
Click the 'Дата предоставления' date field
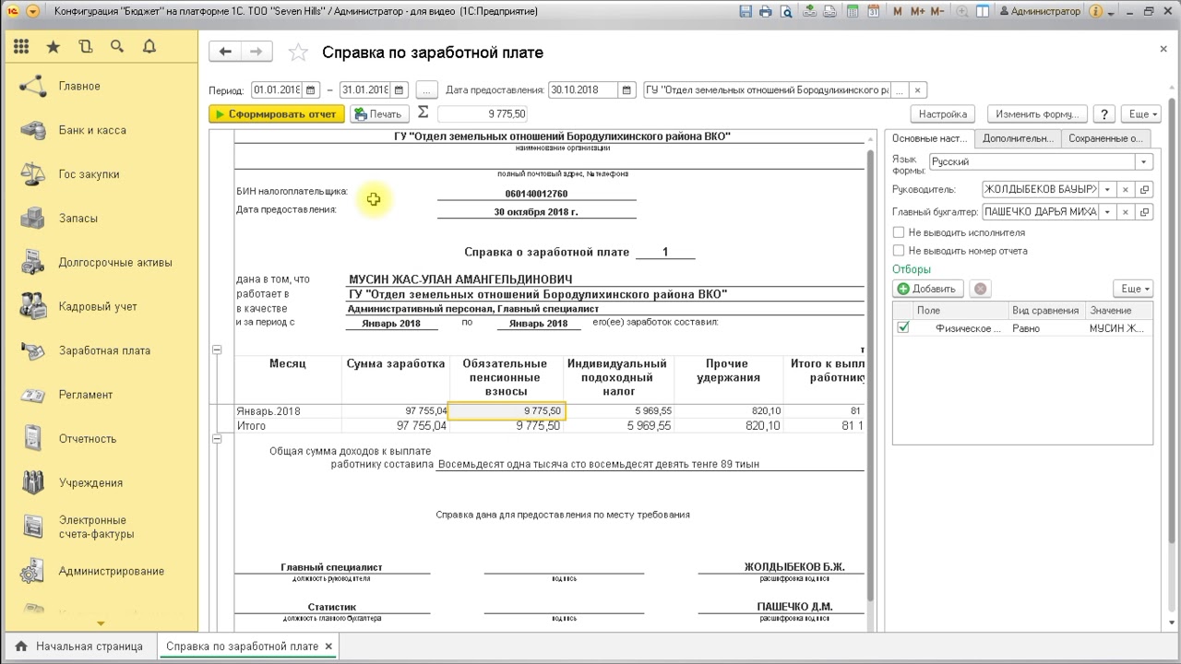pyautogui.click(x=583, y=90)
